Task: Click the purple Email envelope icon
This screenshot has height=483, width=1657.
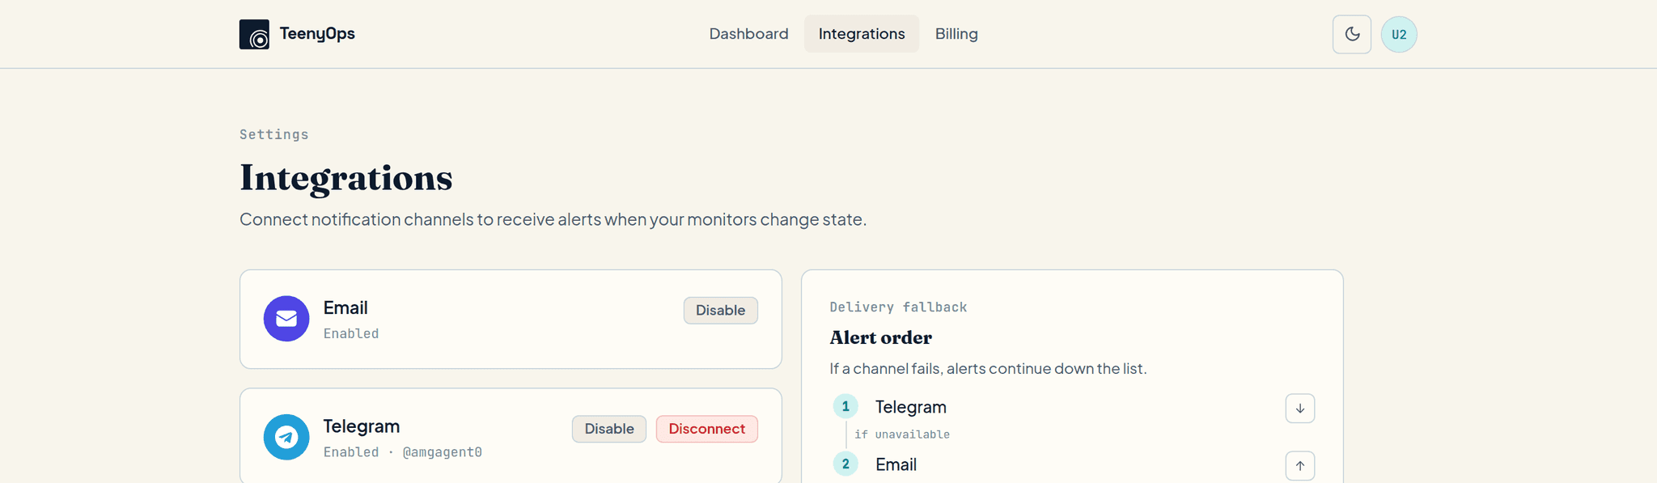Action: point(286,319)
